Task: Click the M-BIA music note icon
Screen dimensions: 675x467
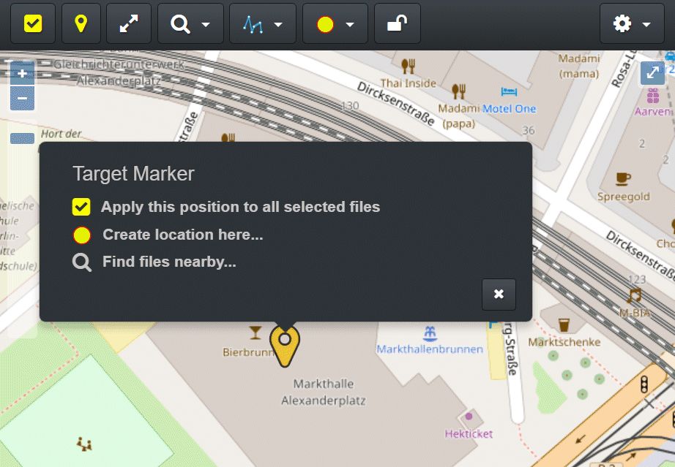Action: pos(634,296)
